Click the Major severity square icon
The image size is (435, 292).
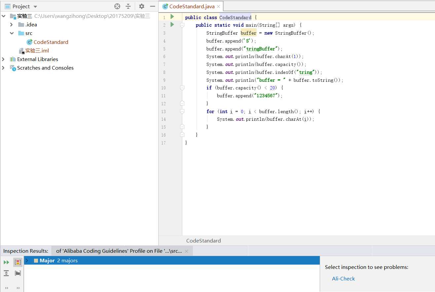pyautogui.click(x=36, y=261)
